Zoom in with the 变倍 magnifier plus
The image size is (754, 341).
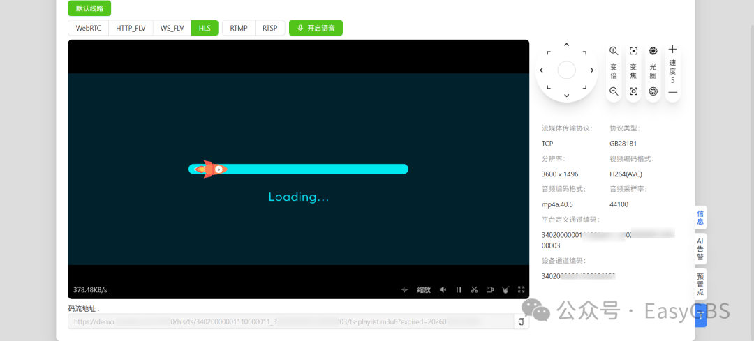614,51
